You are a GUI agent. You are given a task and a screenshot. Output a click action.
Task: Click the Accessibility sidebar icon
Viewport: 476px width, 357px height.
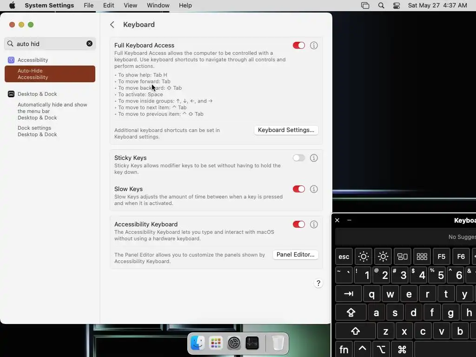coord(11,60)
